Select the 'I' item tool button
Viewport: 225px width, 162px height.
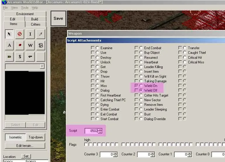click(30, 34)
